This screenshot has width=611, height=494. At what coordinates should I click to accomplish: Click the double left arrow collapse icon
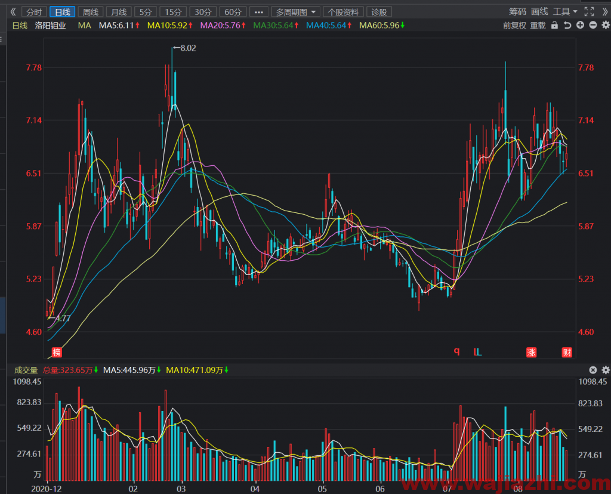pos(13,12)
